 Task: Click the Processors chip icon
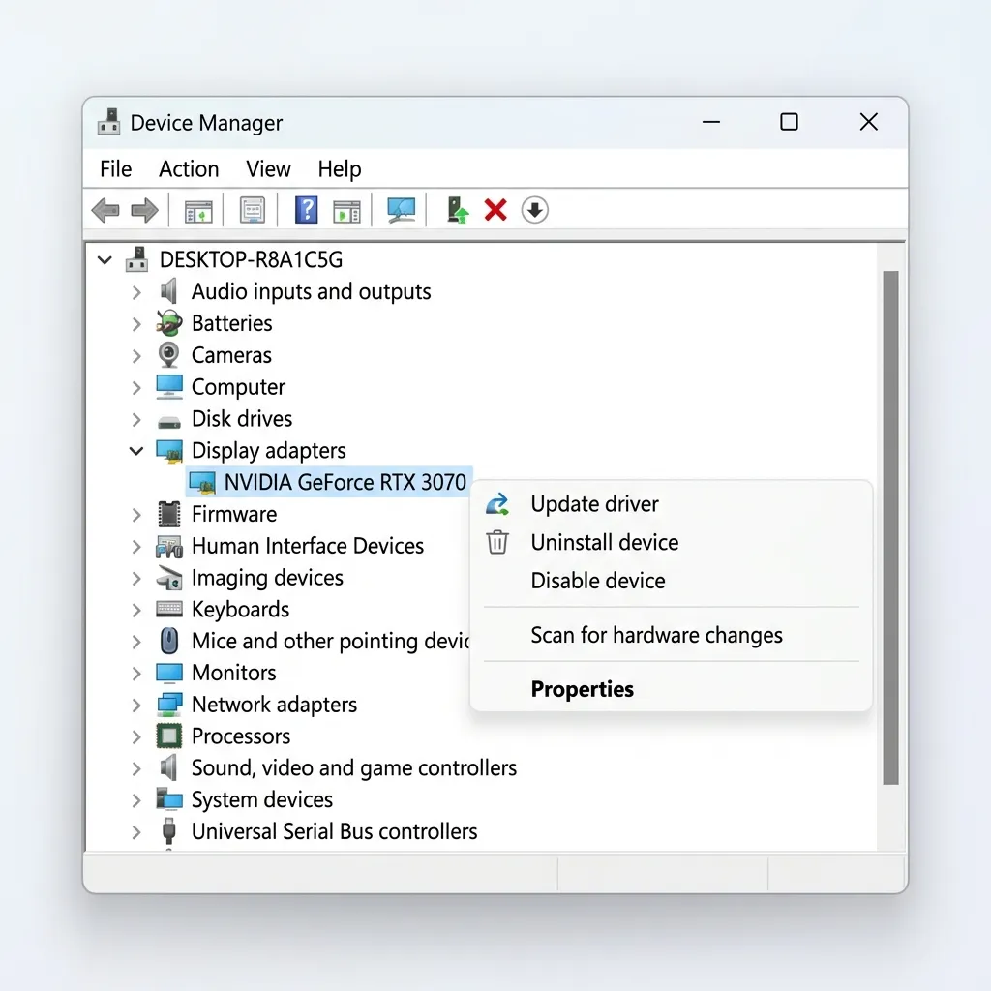[168, 736]
